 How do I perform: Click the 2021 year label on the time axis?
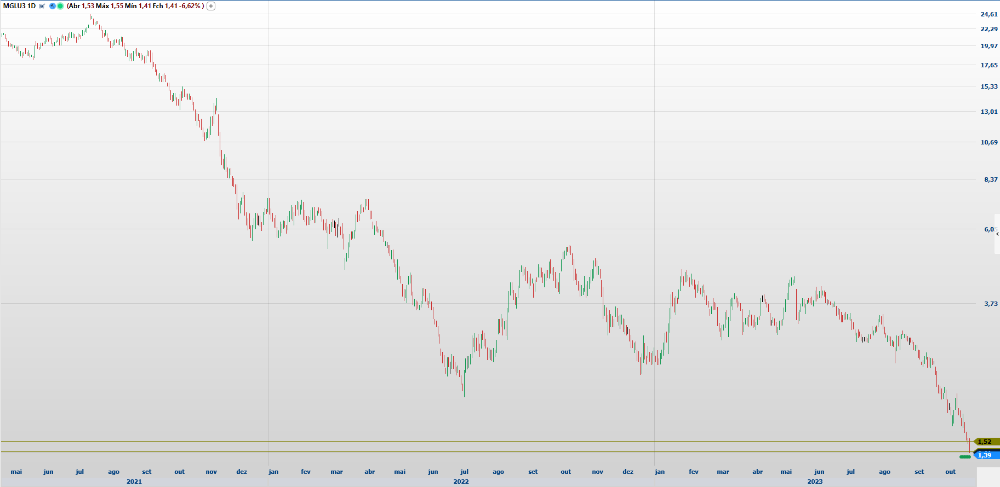click(x=134, y=482)
